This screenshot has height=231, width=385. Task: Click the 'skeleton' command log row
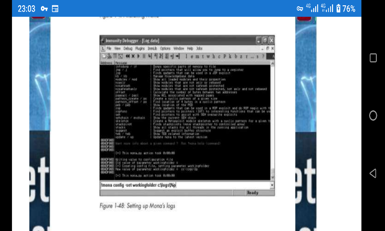tap(192, 121)
